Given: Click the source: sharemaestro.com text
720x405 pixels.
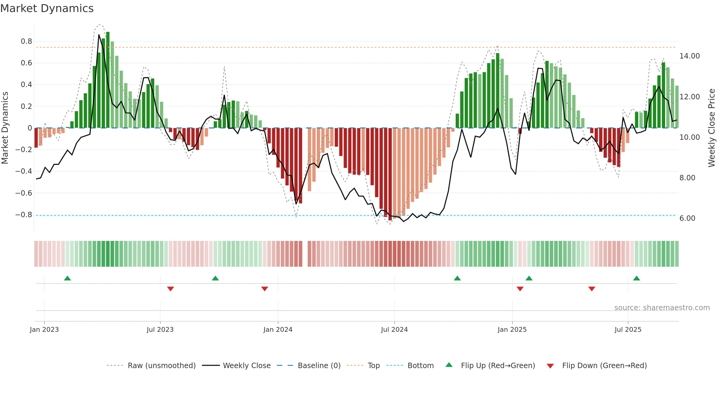Looking at the screenshot, I should (662, 307).
